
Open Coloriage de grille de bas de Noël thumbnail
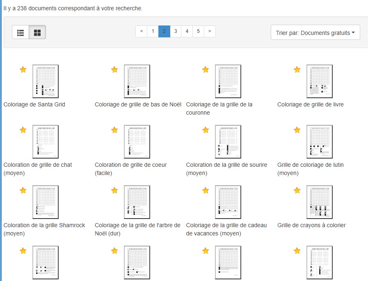coord(137,81)
